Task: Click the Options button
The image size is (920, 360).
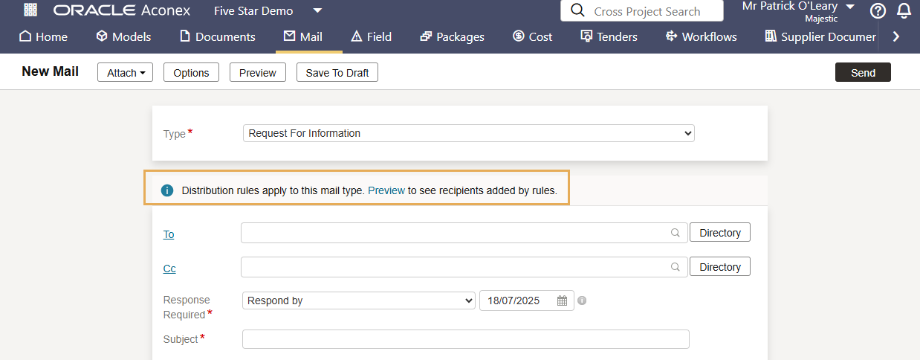Action: 191,72
